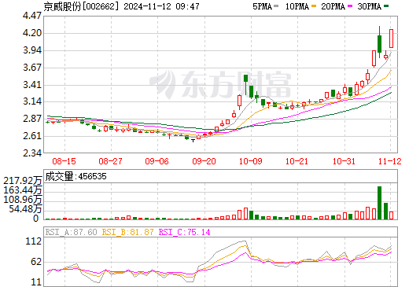Click the latest red candlestick at 11-12
409x287 pixels.
392,39
